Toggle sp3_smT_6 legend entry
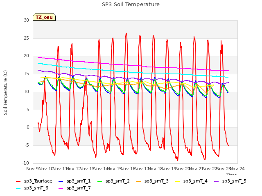The image size is (262, 196). (32, 188)
